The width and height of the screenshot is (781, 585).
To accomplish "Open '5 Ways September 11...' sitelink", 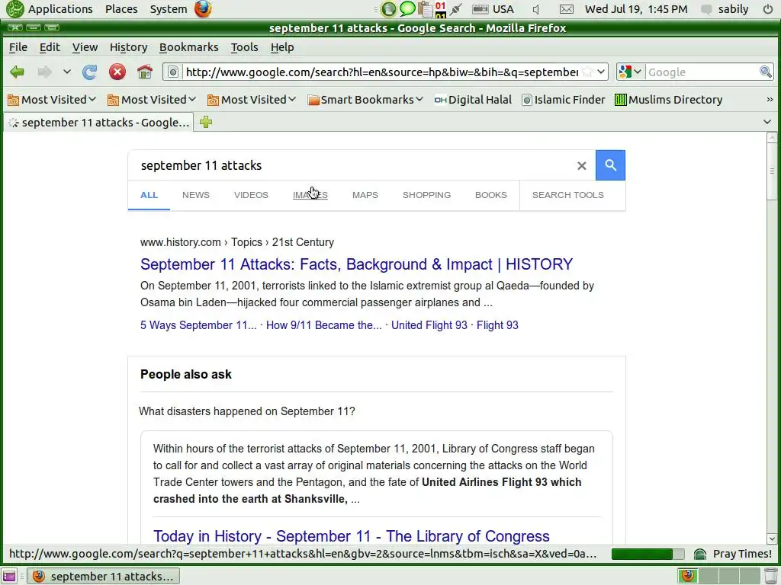I will click(x=198, y=324).
